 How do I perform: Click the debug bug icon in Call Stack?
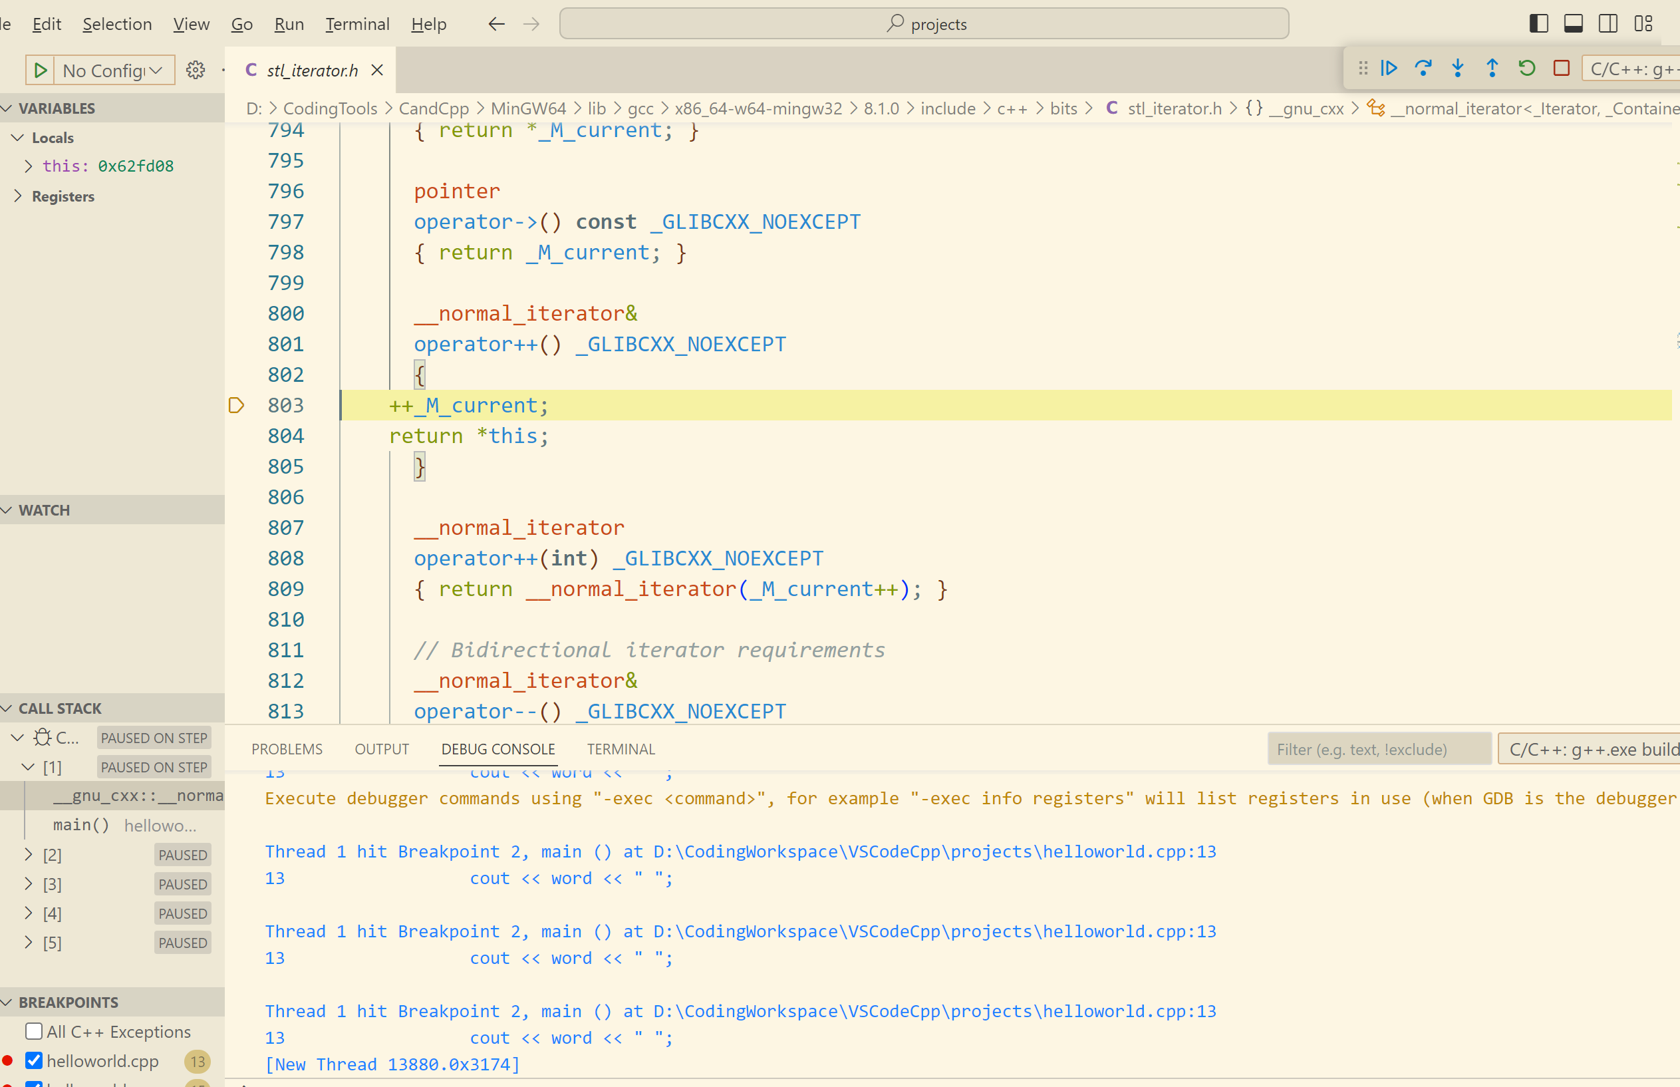pos(43,738)
